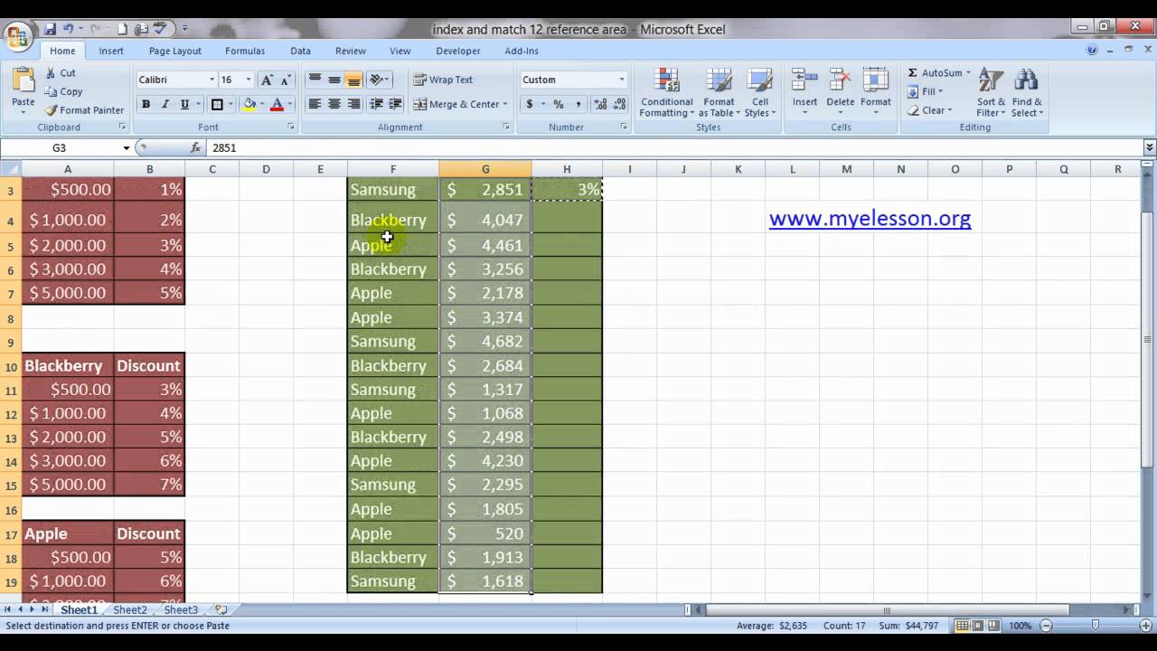Toggle Bold formatting
The width and height of the screenshot is (1157, 651).
coord(146,104)
